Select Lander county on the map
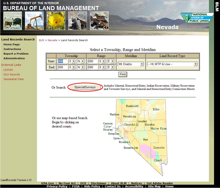Screen dimensions: 220x188 (142, 121)
